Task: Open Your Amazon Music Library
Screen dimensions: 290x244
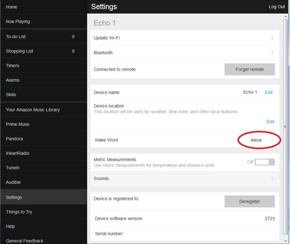Action: pyautogui.click(x=33, y=110)
